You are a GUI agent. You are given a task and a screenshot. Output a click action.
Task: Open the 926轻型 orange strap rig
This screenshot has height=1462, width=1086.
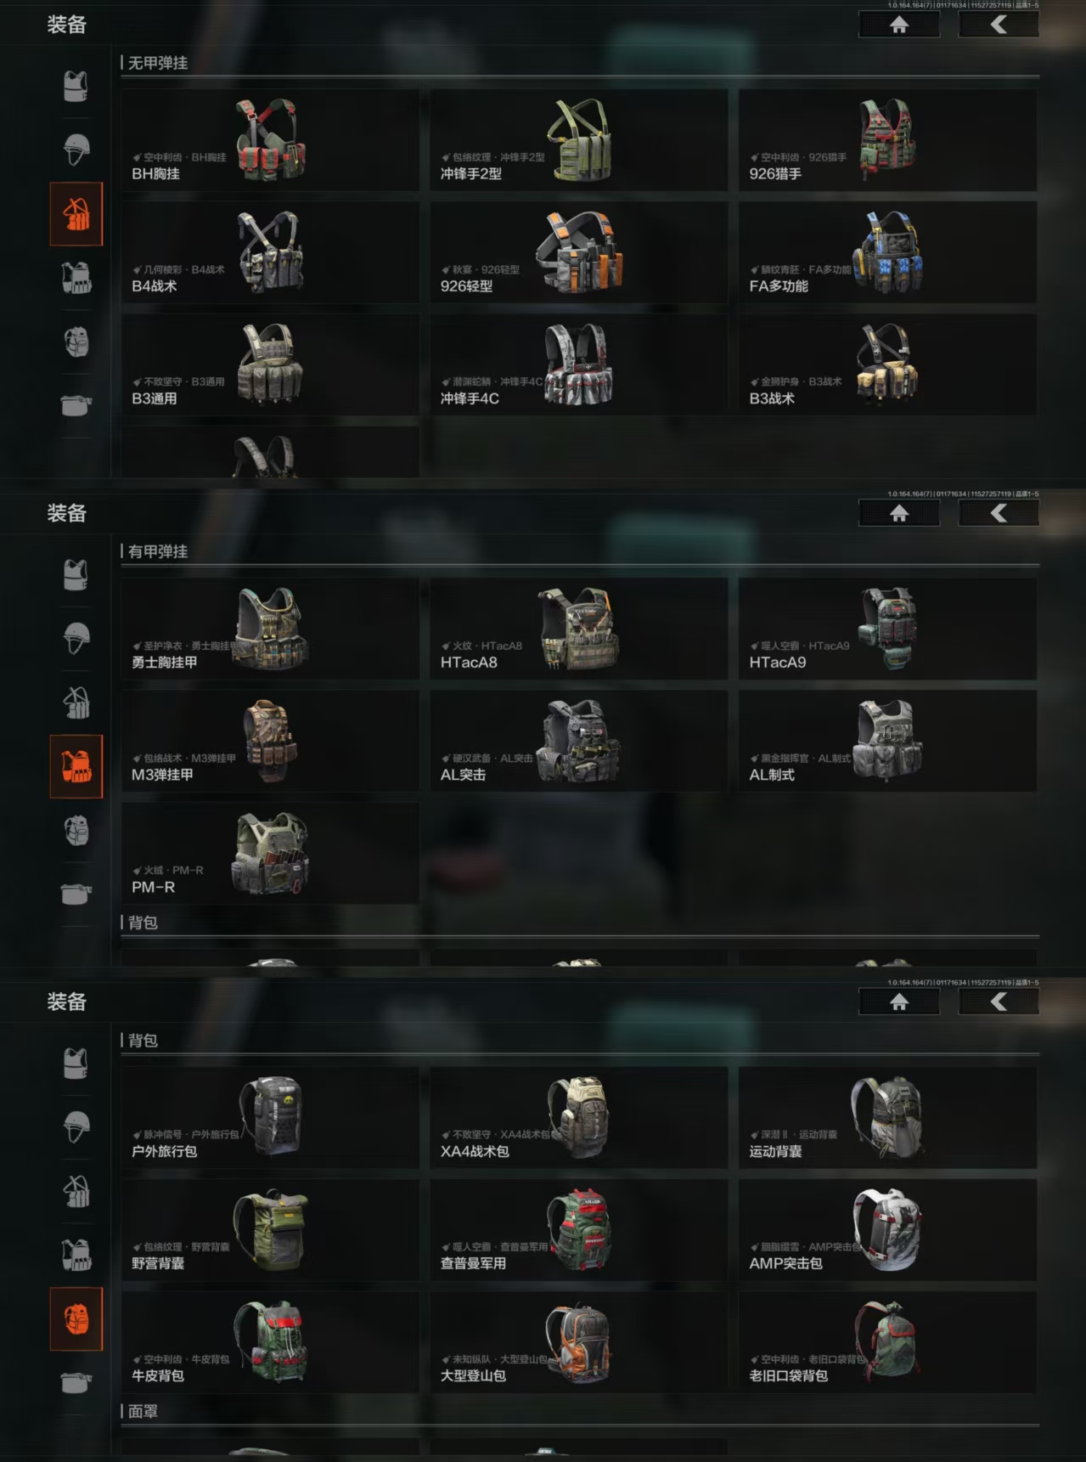point(579,252)
